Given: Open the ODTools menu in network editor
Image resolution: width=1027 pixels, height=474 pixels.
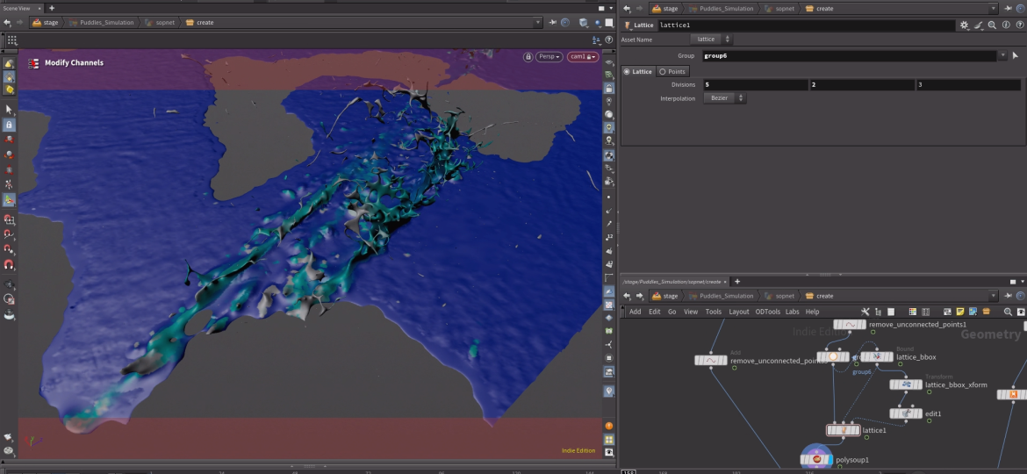Looking at the screenshot, I should pos(767,312).
